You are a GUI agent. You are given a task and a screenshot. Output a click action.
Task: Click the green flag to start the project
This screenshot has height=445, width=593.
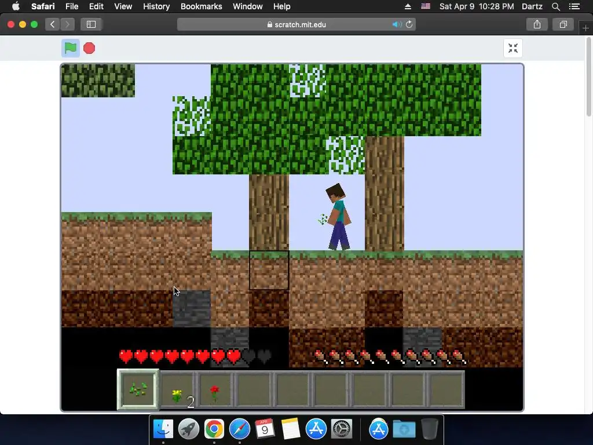70,48
